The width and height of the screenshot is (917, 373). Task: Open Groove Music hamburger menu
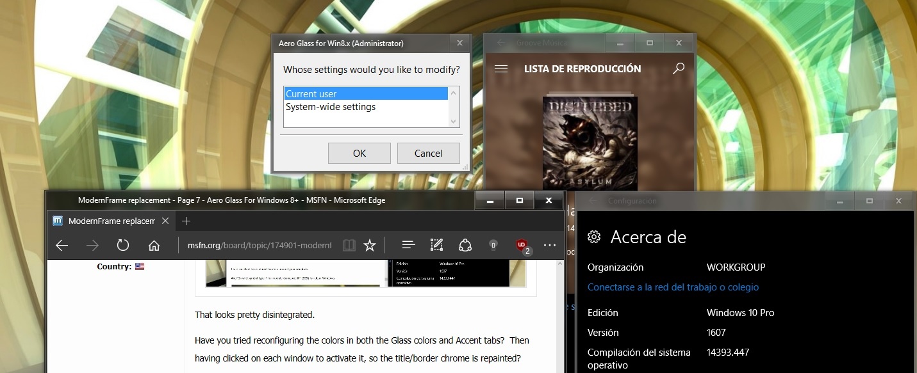(501, 69)
